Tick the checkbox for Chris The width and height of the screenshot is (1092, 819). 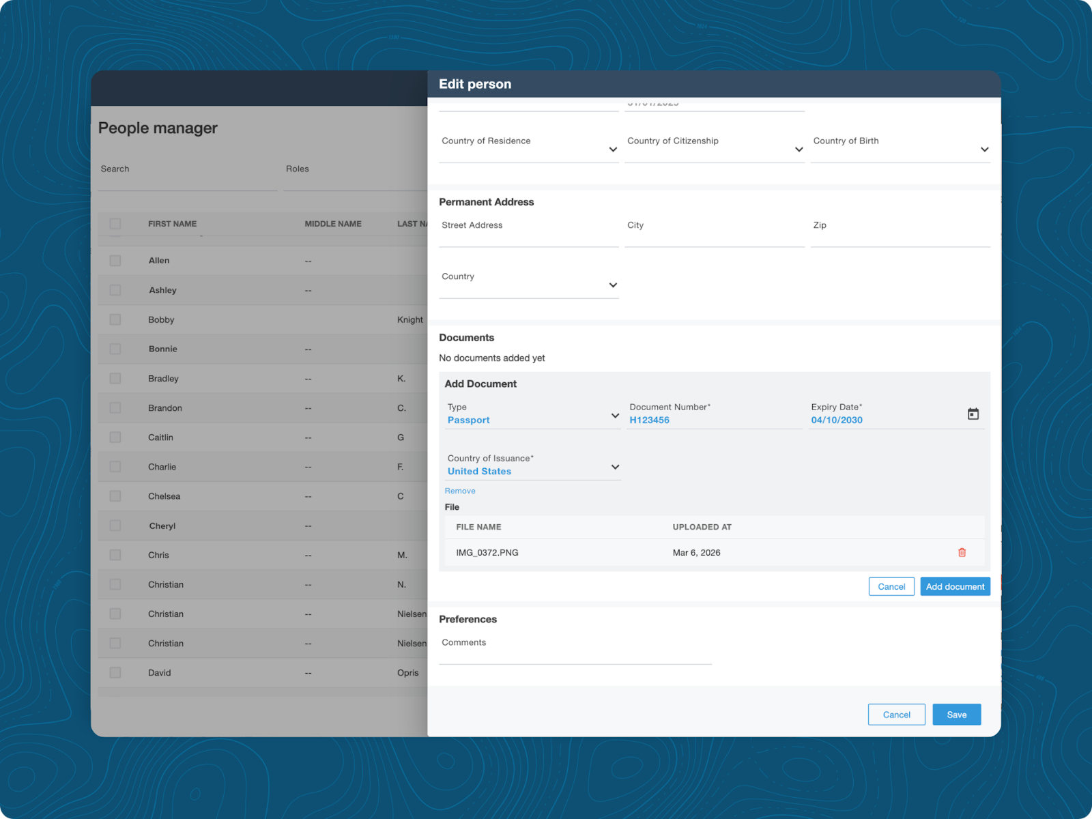[115, 555]
